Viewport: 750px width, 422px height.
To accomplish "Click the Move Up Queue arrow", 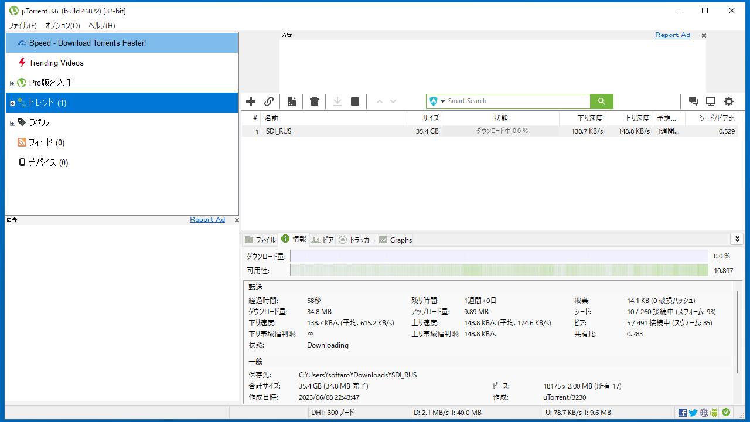I will (x=379, y=101).
